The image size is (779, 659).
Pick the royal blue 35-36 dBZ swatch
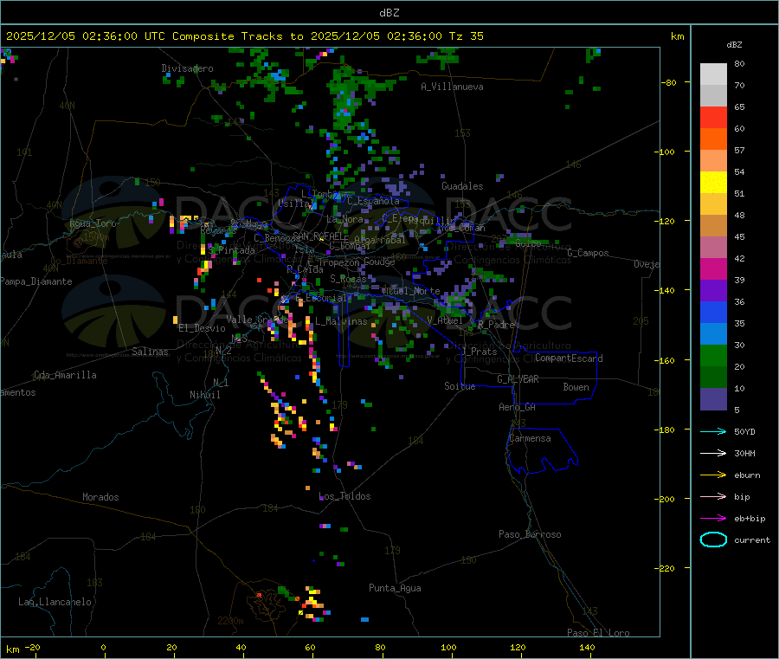(x=713, y=312)
